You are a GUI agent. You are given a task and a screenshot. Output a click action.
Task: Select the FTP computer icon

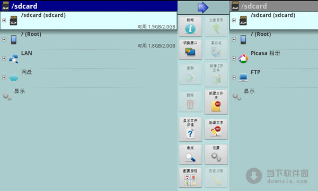click(x=243, y=78)
